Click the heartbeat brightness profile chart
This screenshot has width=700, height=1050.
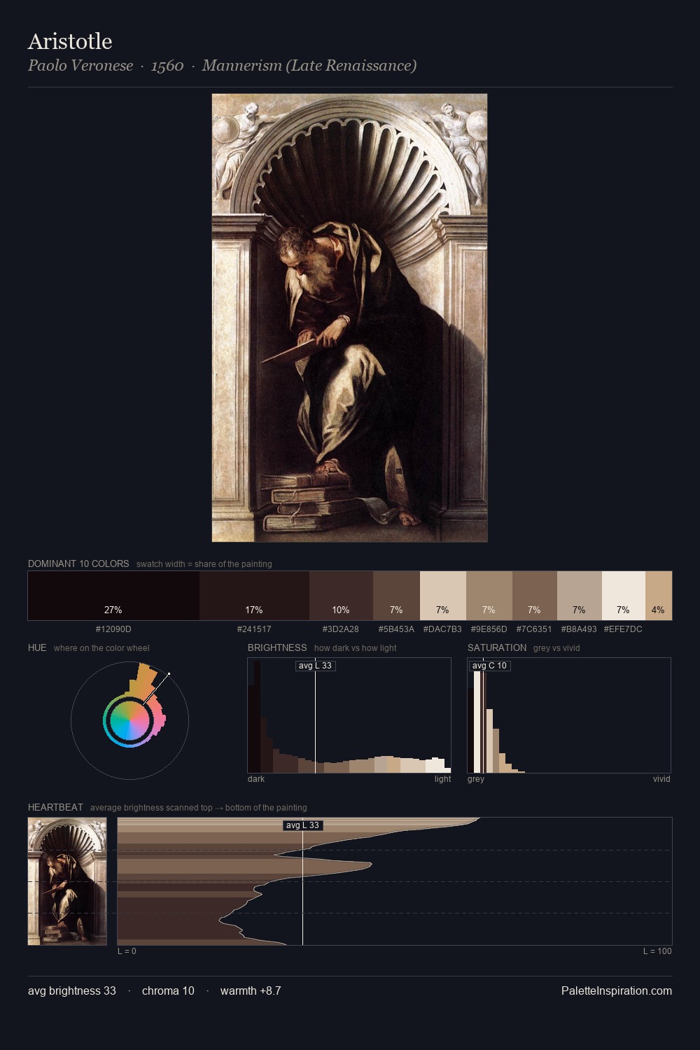point(395,881)
